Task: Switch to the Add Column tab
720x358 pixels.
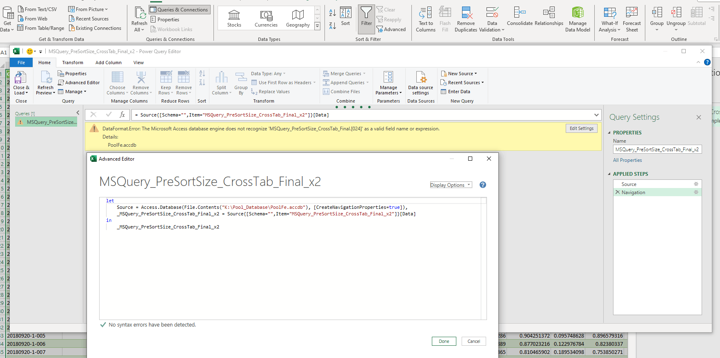Action: [x=109, y=63]
